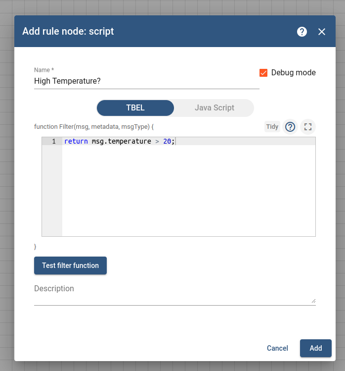Click the Add button
This screenshot has width=345, height=371.
click(316, 348)
